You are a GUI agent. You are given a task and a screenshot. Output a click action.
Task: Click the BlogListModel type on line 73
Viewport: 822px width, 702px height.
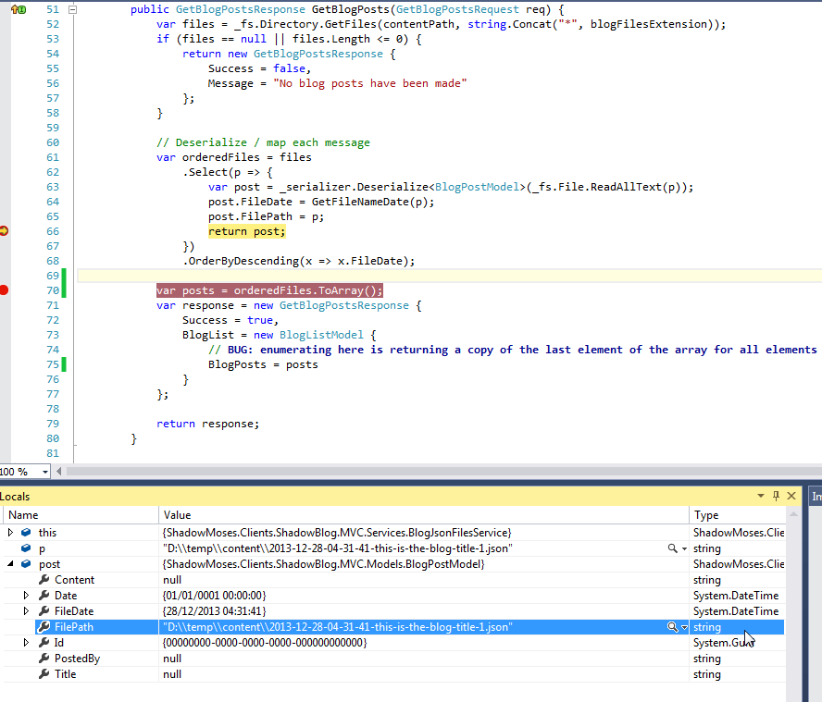[x=321, y=336]
